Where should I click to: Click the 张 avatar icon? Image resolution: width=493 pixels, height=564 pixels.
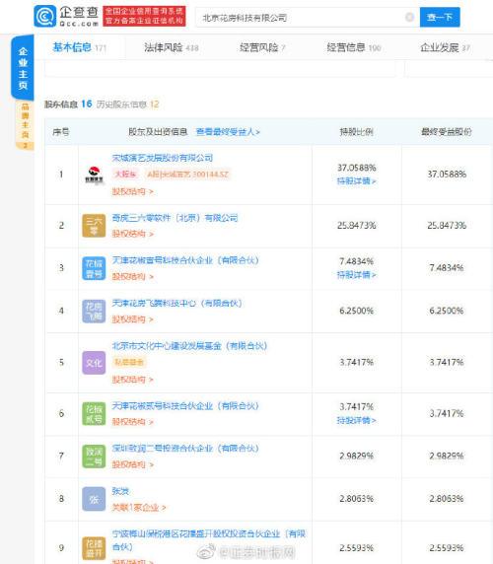pyautogui.click(x=94, y=499)
